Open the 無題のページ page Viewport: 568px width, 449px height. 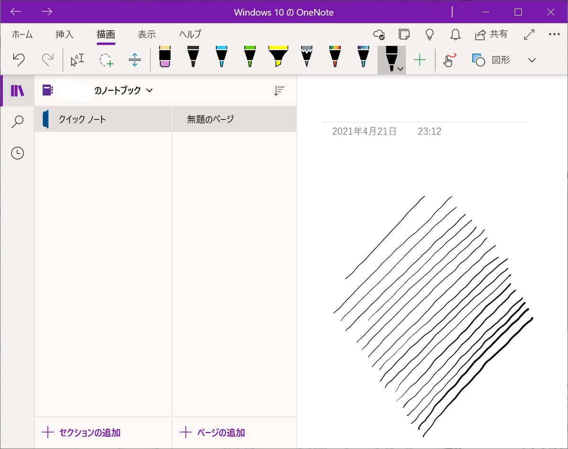coord(234,119)
